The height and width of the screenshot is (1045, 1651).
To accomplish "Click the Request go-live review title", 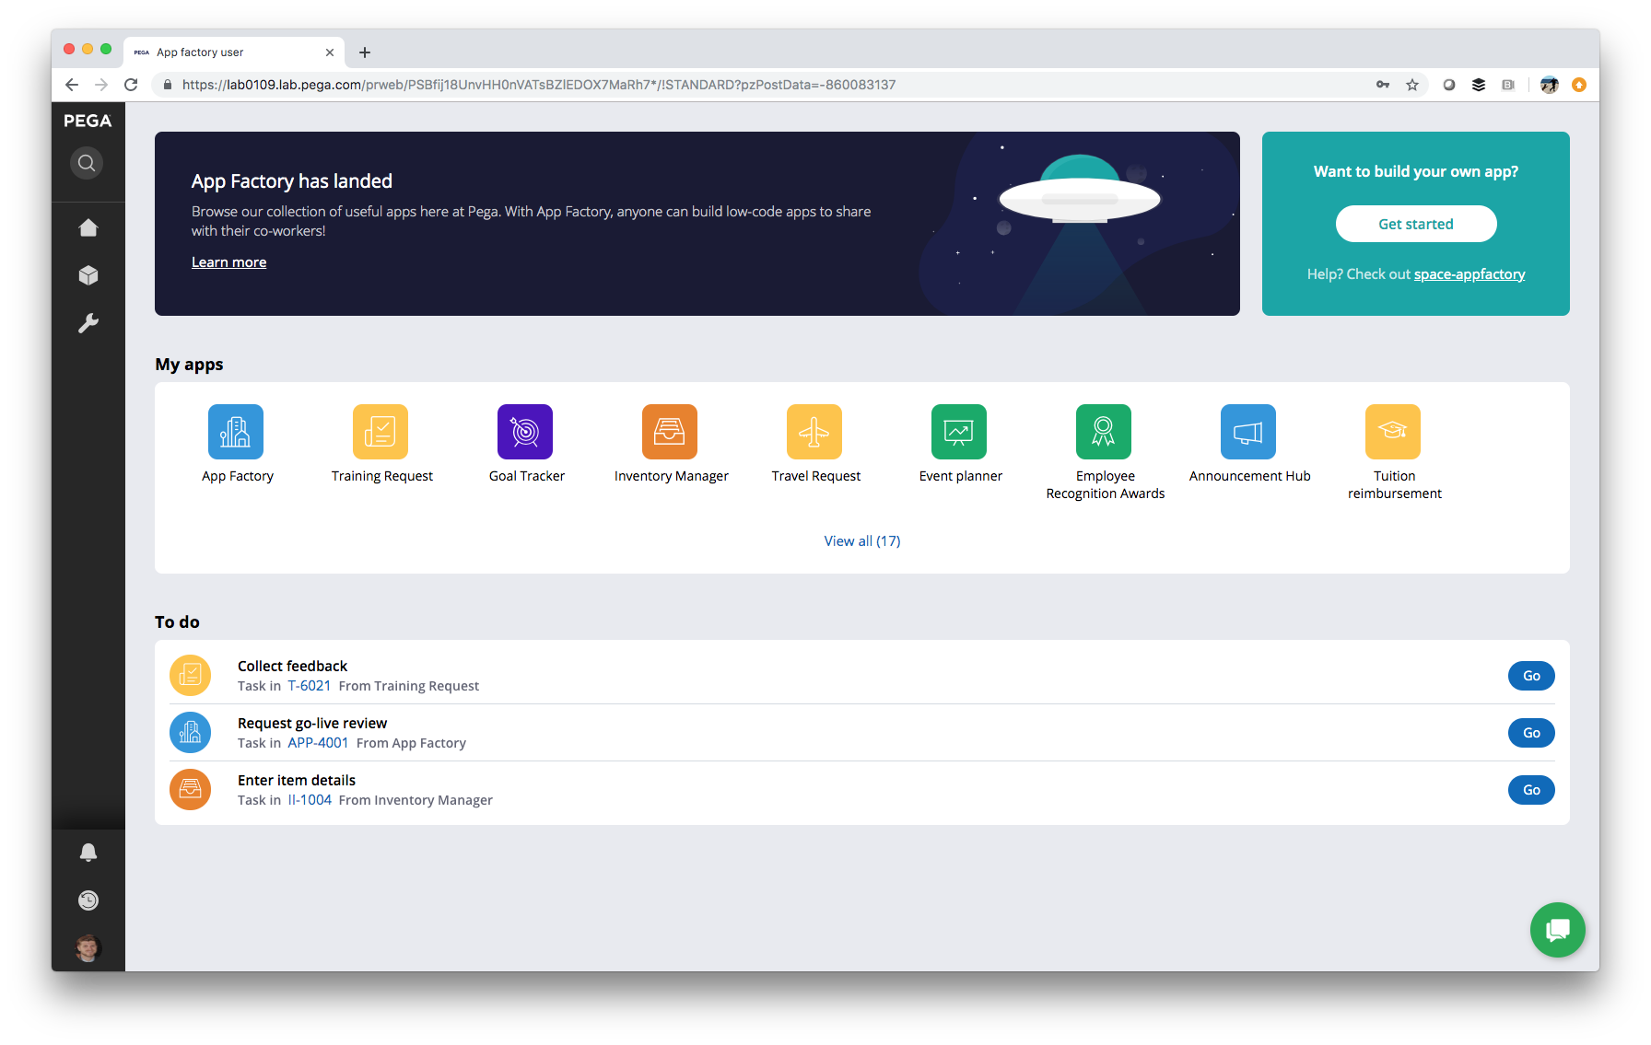I will 312,723.
